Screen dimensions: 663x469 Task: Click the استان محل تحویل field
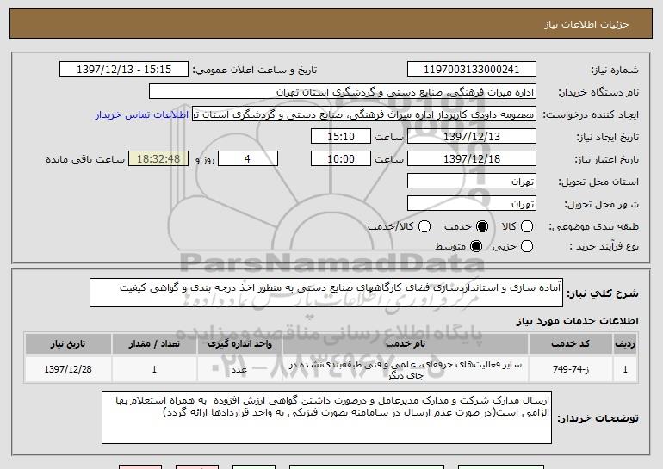pos(472,182)
